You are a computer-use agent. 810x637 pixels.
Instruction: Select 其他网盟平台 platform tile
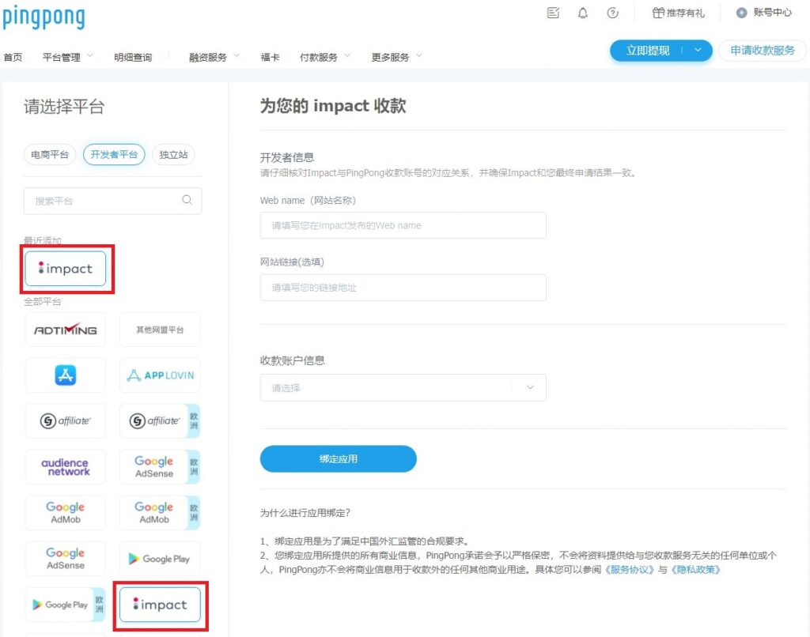point(160,330)
